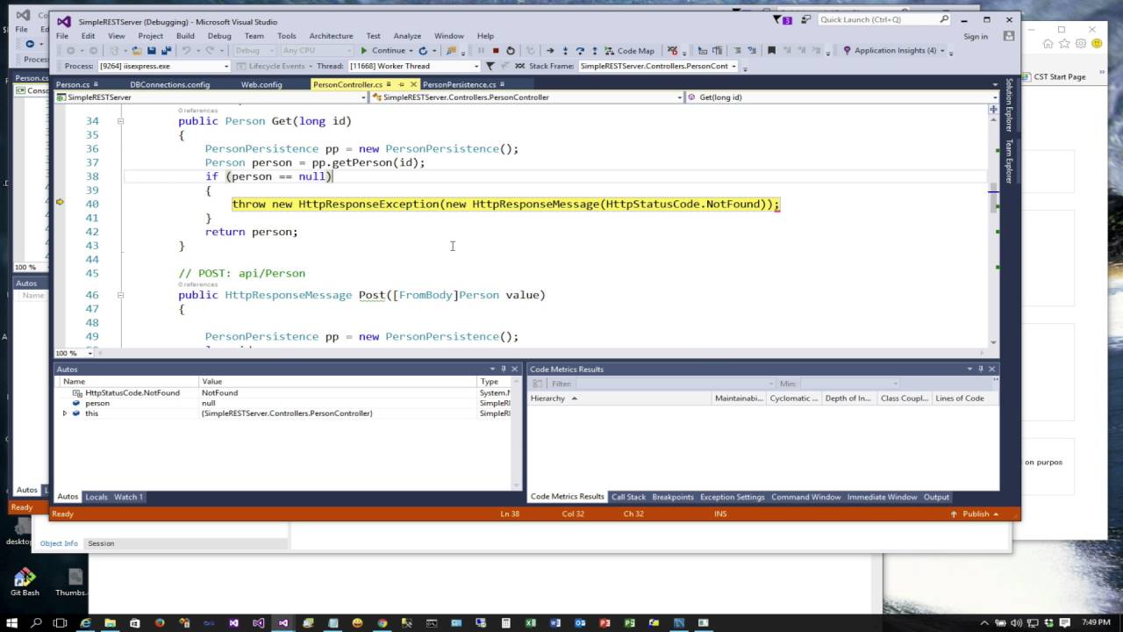This screenshot has height=632, width=1123.
Task: Open the Process dropdown showing iisexpress.exe
Action: [x=225, y=66]
